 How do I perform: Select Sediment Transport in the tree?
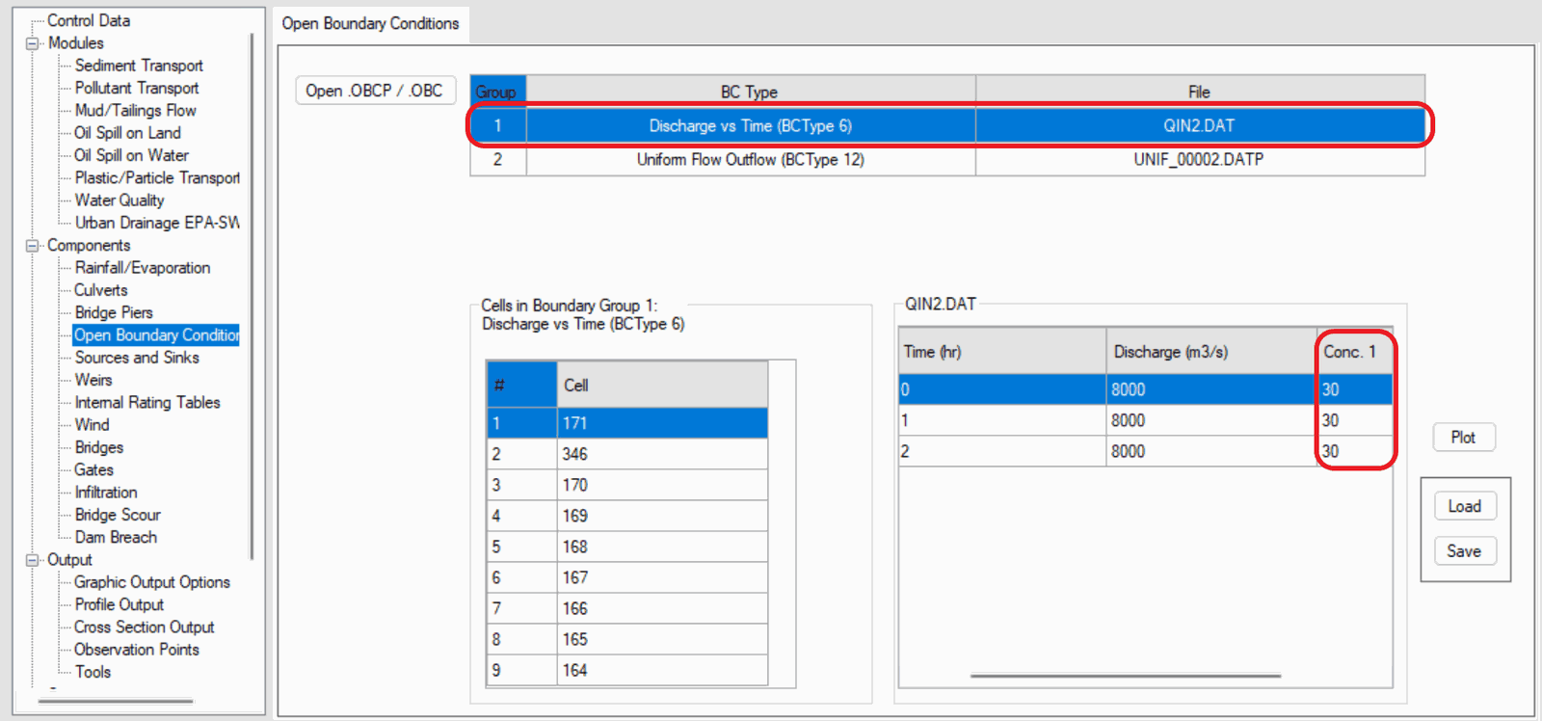point(139,66)
